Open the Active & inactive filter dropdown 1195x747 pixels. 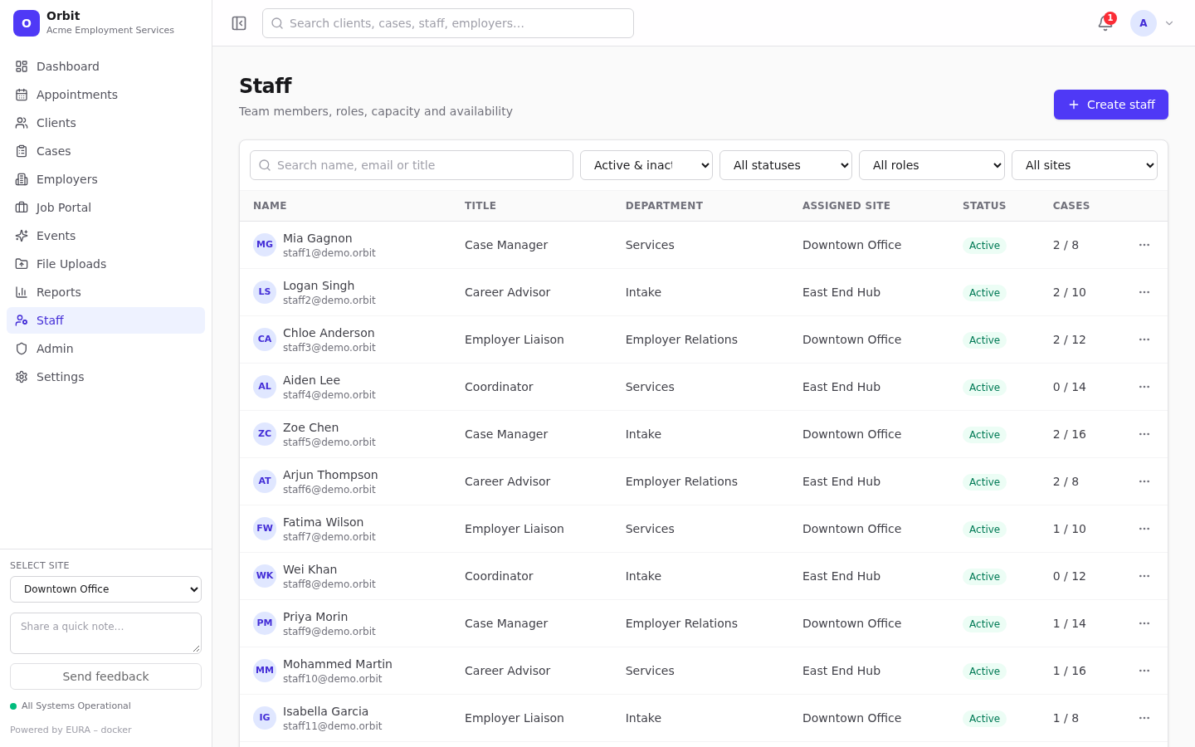pos(646,165)
